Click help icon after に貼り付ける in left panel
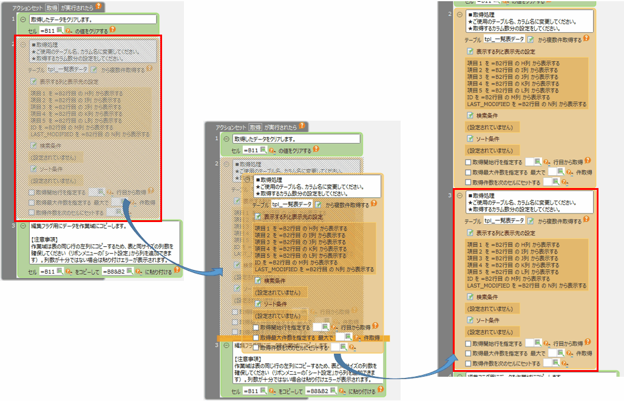The height and width of the screenshot is (401, 624). pyautogui.click(x=177, y=271)
